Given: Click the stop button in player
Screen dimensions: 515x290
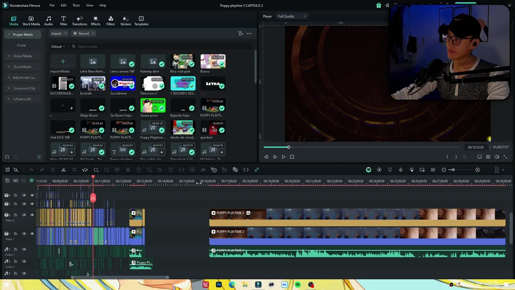Looking at the screenshot, I should 292,157.
